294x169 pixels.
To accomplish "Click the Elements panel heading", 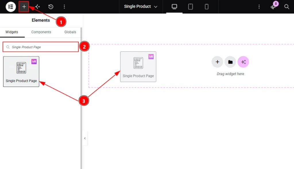I will point(41,20).
